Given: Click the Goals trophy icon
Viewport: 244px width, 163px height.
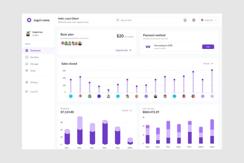Looking at the screenshot, I should 27,70.
